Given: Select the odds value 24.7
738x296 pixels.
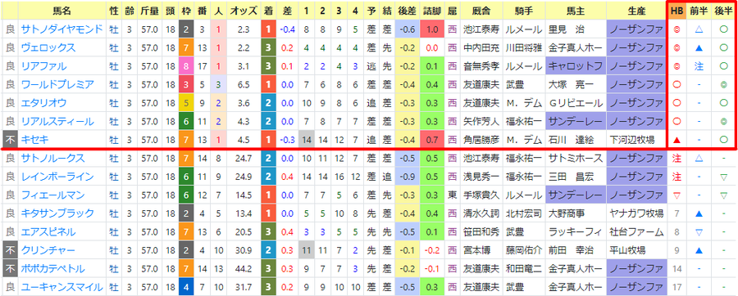Looking at the screenshot, I should pyautogui.click(x=244, y=159).
